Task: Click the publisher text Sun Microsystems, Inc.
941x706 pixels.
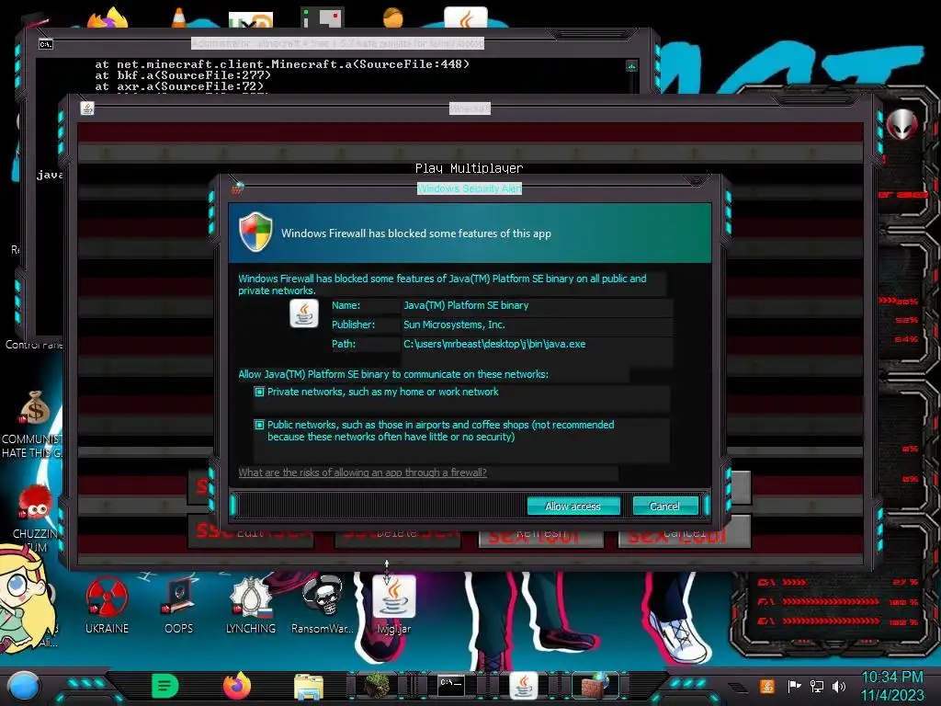Action: tap(454, 325)
